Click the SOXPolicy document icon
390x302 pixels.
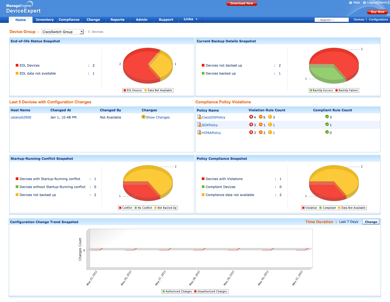[x=199, y=125]
